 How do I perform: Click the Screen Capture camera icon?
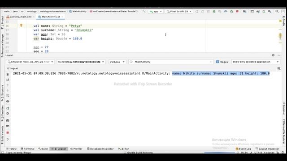tap(8, 120)
